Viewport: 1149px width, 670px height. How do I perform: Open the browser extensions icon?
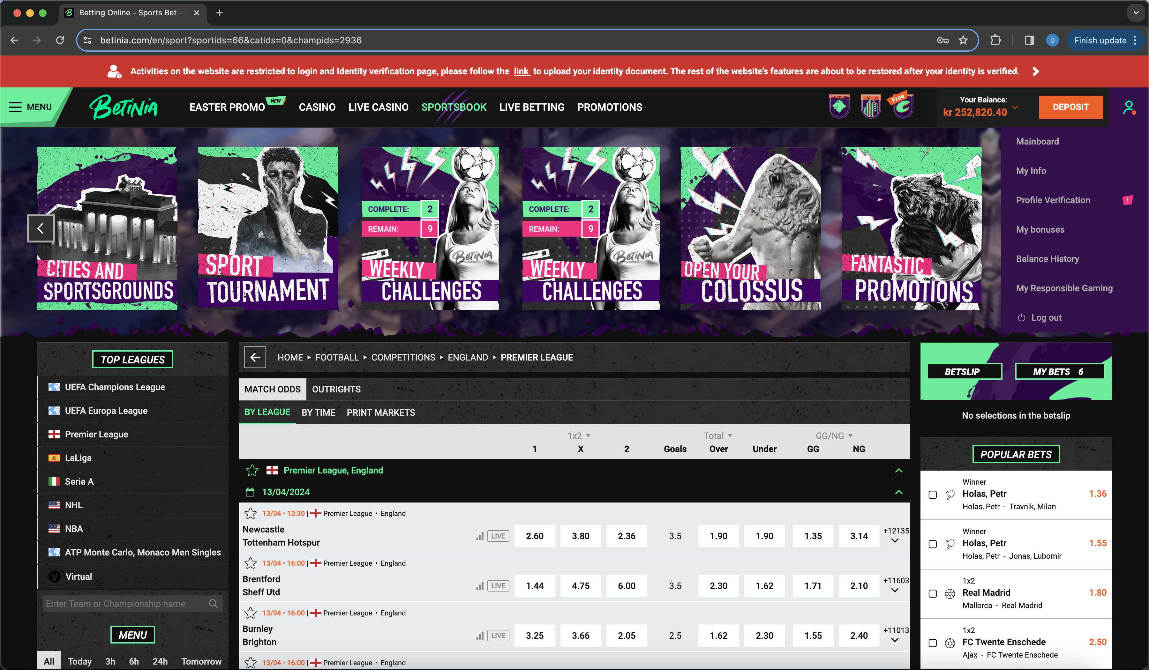pos(995,40)
